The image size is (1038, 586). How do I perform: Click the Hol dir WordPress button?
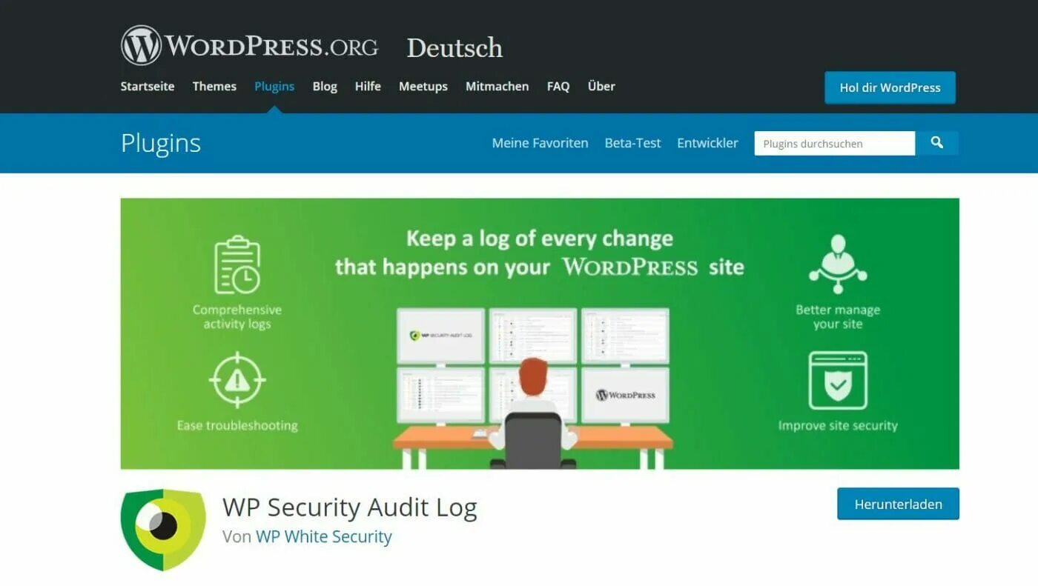(890, 87)
